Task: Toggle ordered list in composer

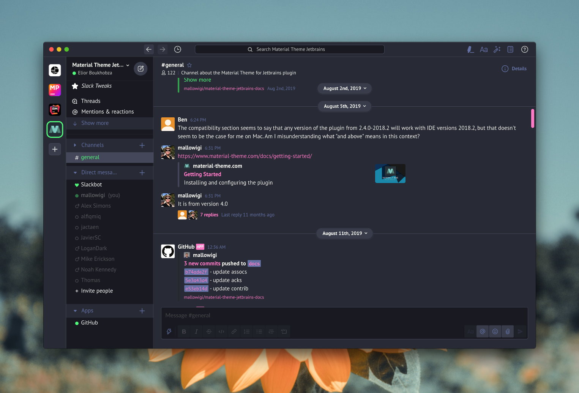Action: point(246,331)
